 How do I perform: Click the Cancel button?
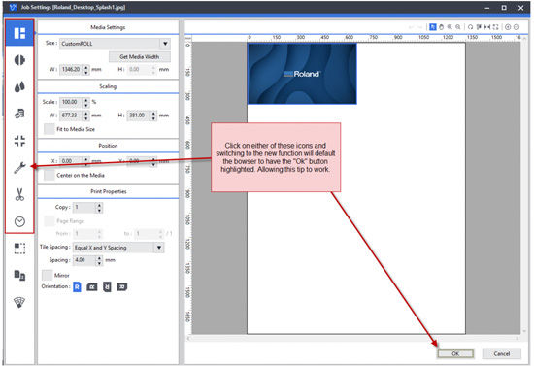click(x=502, y=353)
